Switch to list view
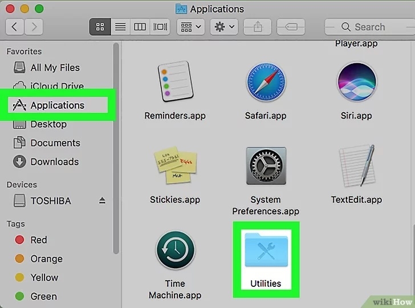This screenshot has height=308, width=415. click(120, 27)
